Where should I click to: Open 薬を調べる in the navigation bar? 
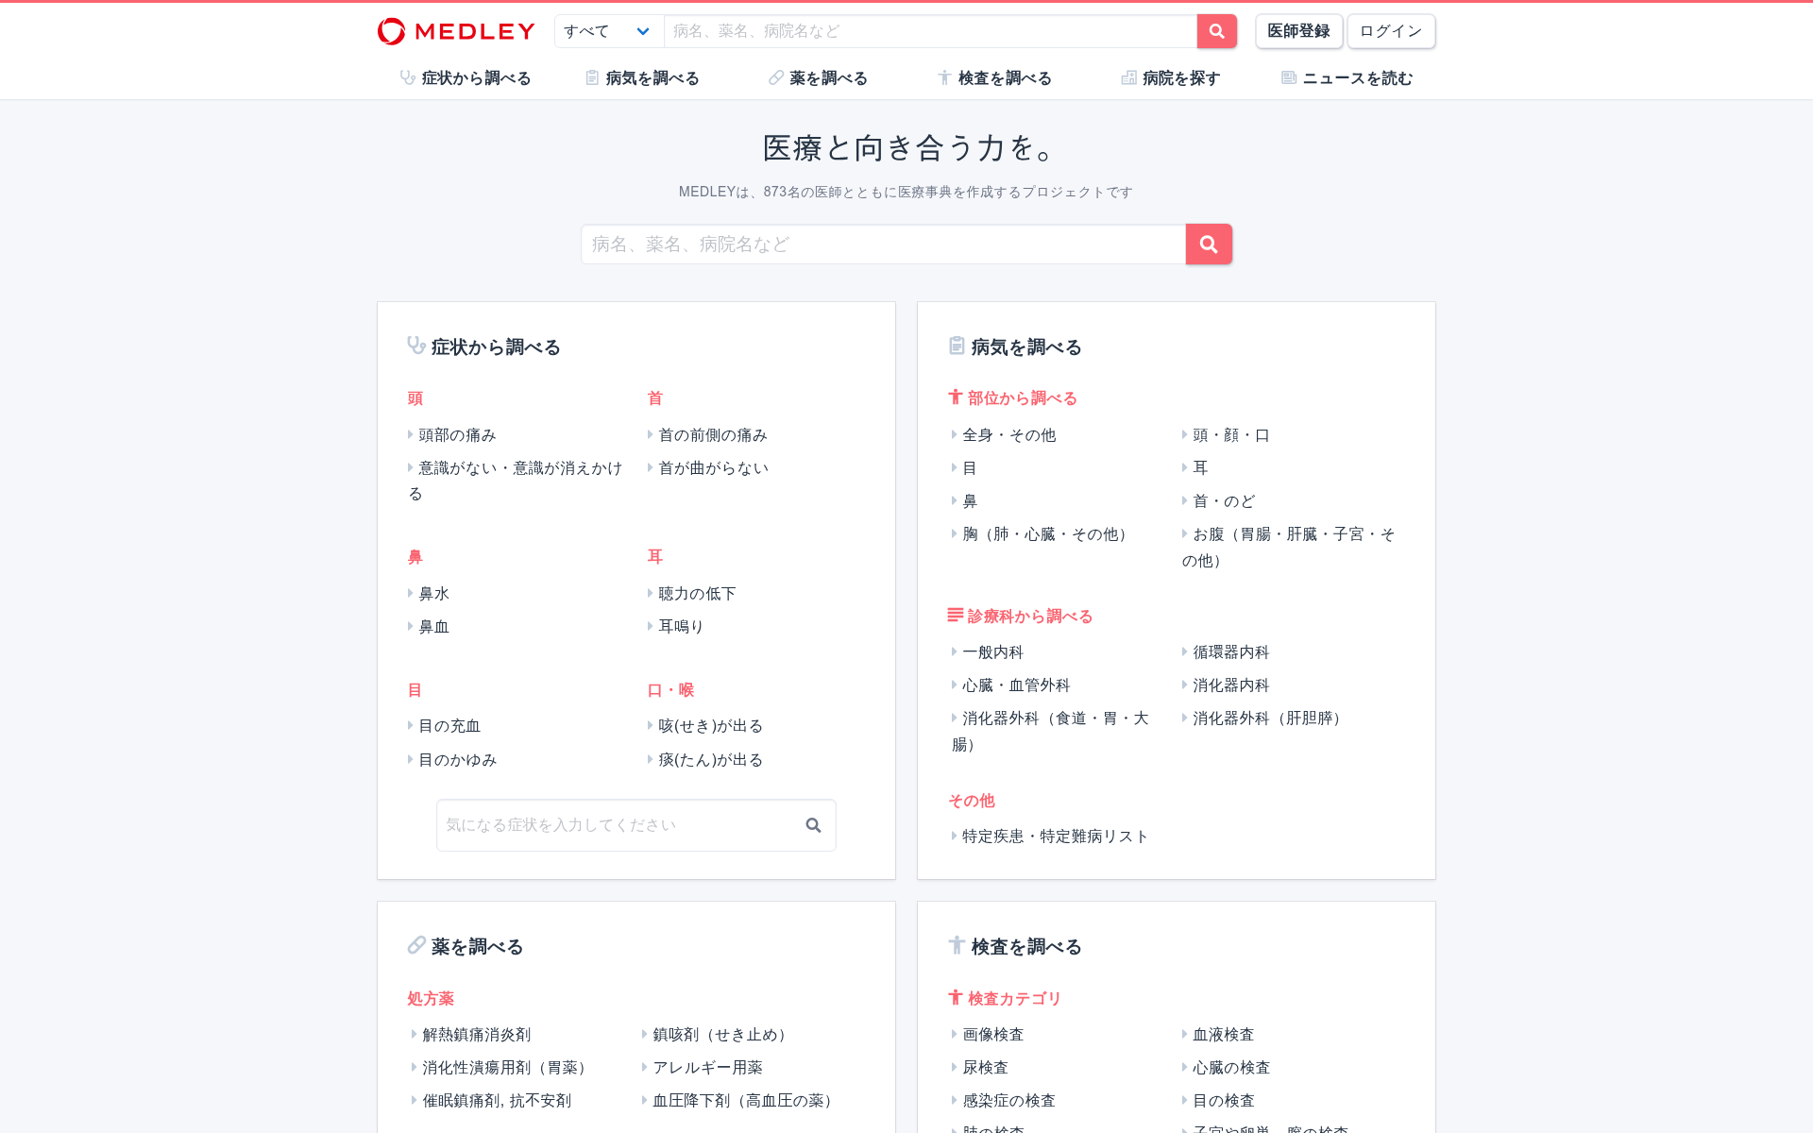point(818,78)
